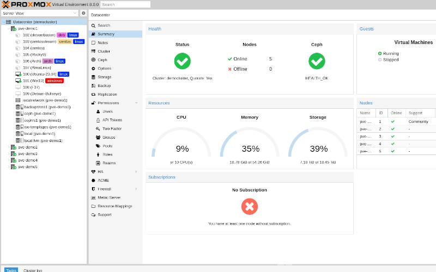Screen dimensions: 436x272
Task: Click the centos tag on 103
Action: click(65, 42)
